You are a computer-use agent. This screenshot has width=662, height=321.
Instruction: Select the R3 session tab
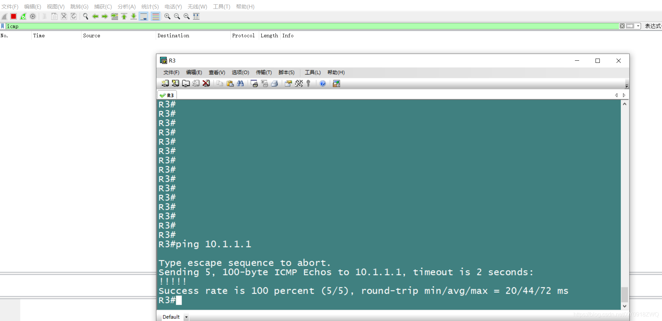point(167,95)
